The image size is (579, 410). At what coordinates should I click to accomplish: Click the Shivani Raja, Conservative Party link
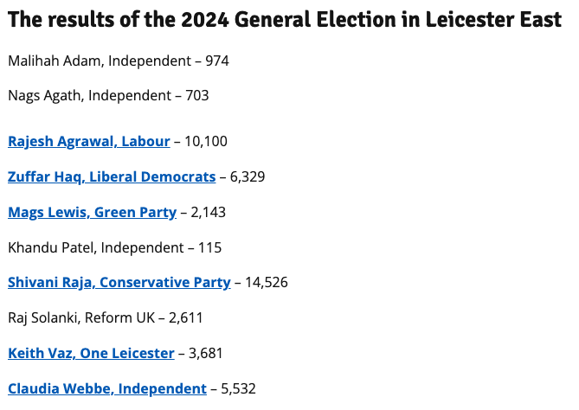coord(119,282)
